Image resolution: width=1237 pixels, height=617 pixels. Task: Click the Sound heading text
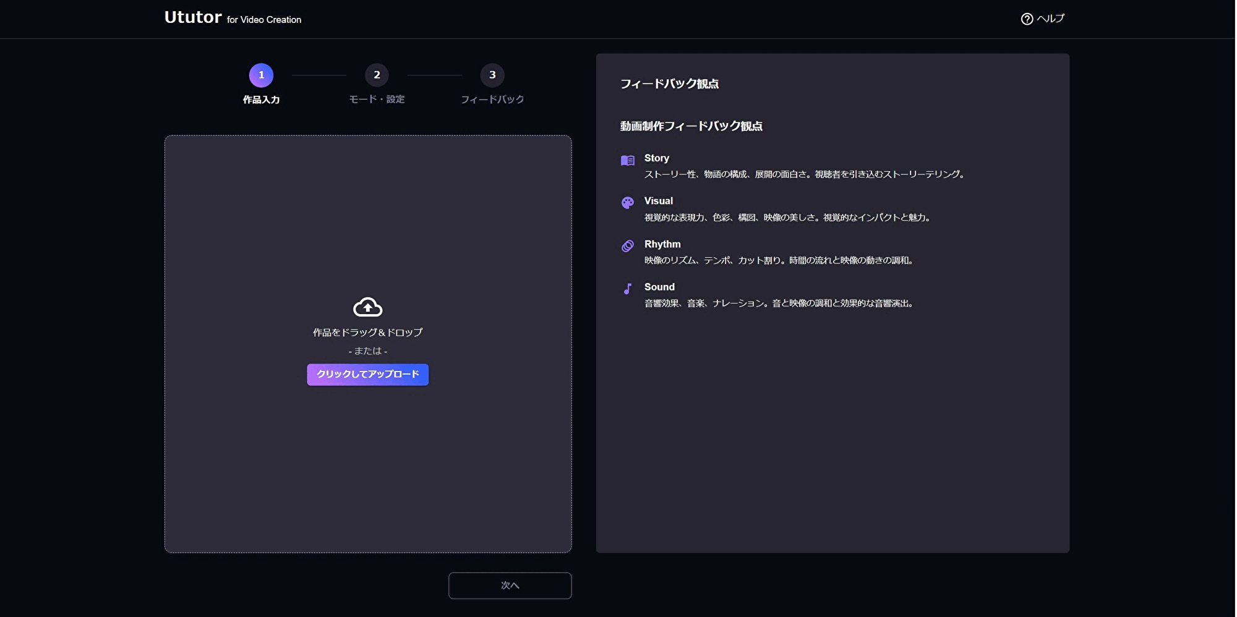(659, 287)
